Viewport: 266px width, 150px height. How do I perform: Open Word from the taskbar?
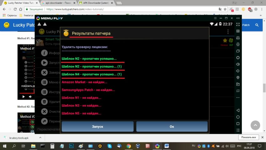(x=166, y=146)
